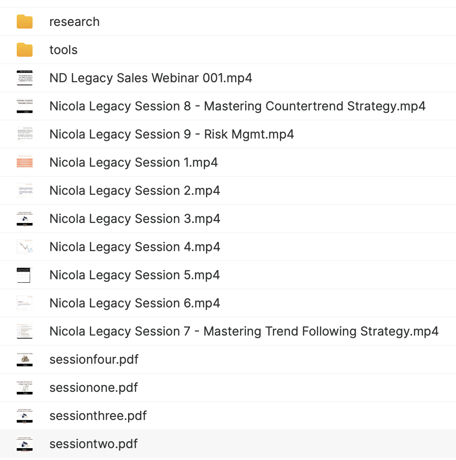Select Nicola Legacy Session 8 video file name
Screen dimensions: 456x460
click(x=237, y=106)
